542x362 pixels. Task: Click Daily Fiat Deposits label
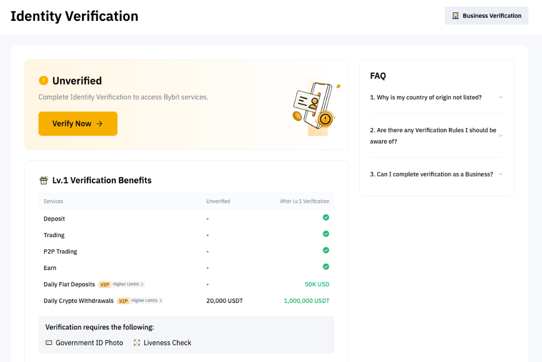(69, 284)
